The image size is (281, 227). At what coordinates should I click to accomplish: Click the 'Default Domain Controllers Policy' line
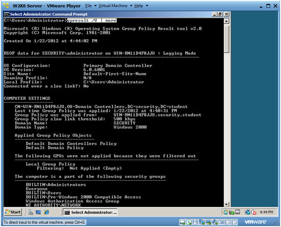tap(71, 144)
